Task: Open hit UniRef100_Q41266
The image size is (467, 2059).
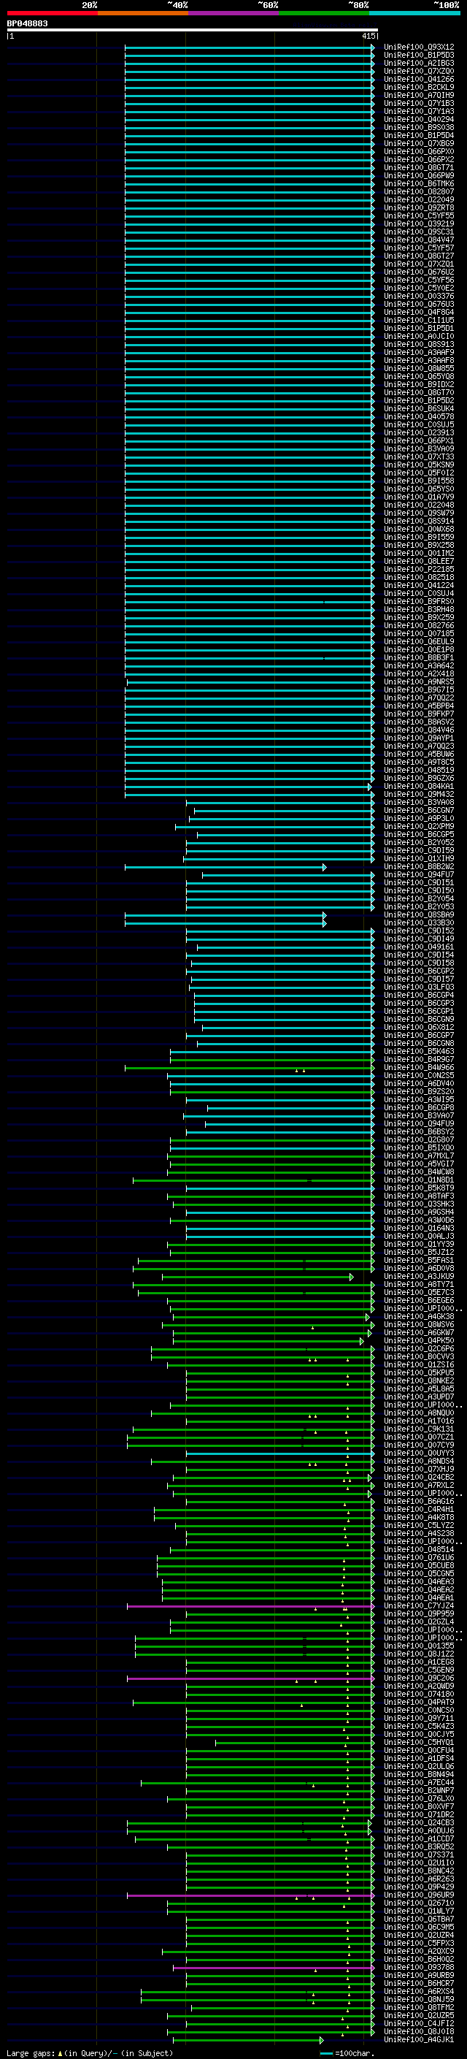Action: tap(419, 79)
